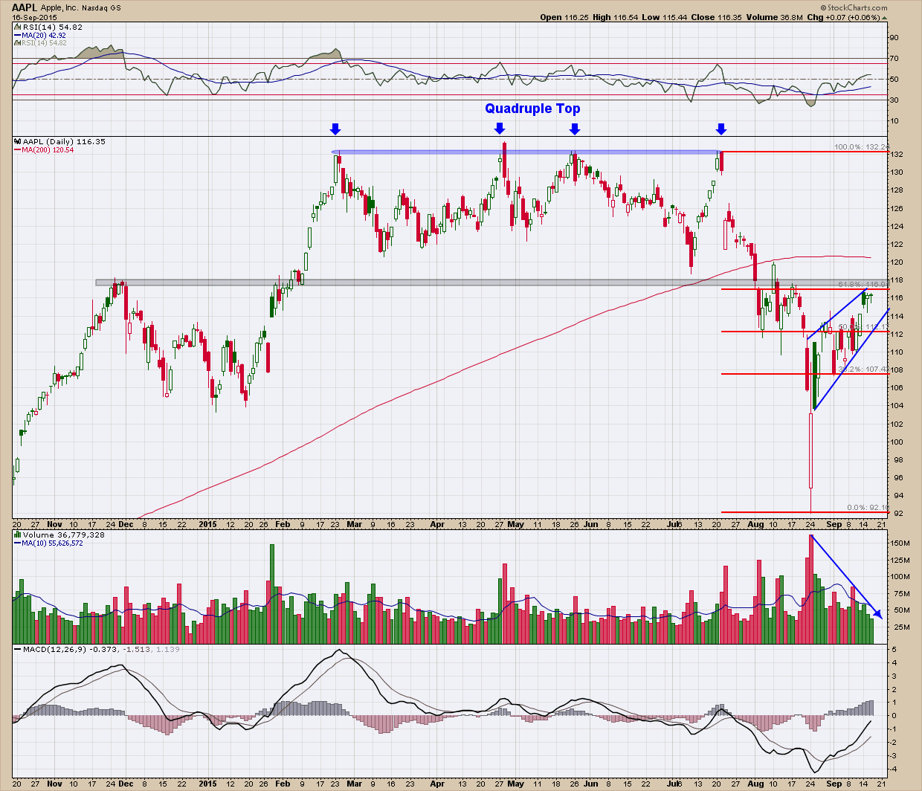Click 'Dec' on the price panel time axis
922x791 pixels.
click(126, 524)
